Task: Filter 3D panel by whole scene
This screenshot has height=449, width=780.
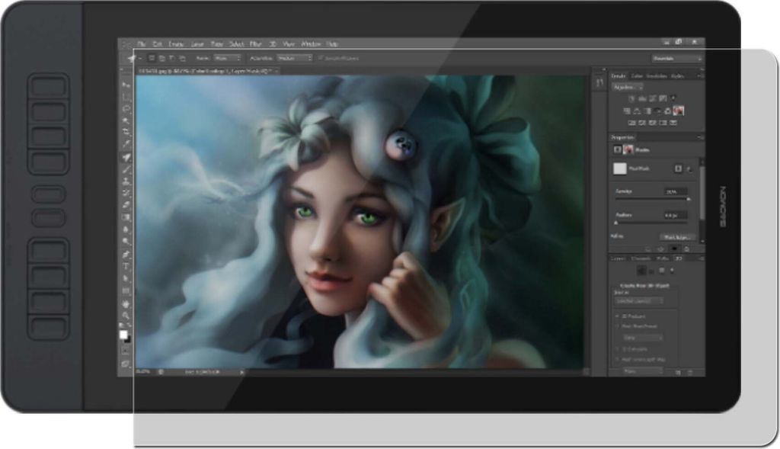Action: click(x=641, y=271)
